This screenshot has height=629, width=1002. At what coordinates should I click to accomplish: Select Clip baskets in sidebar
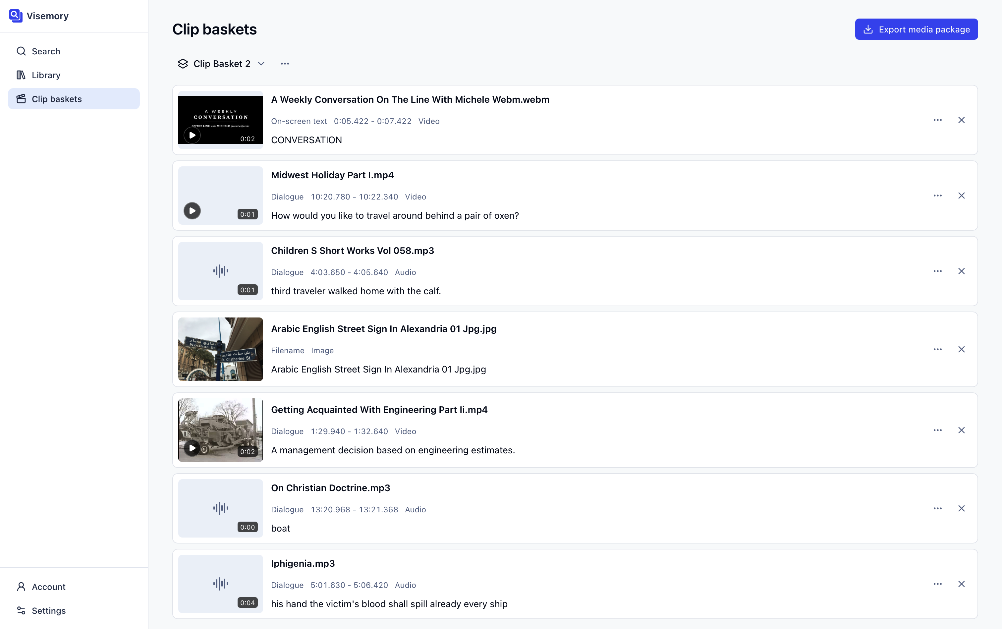(74, 99)
